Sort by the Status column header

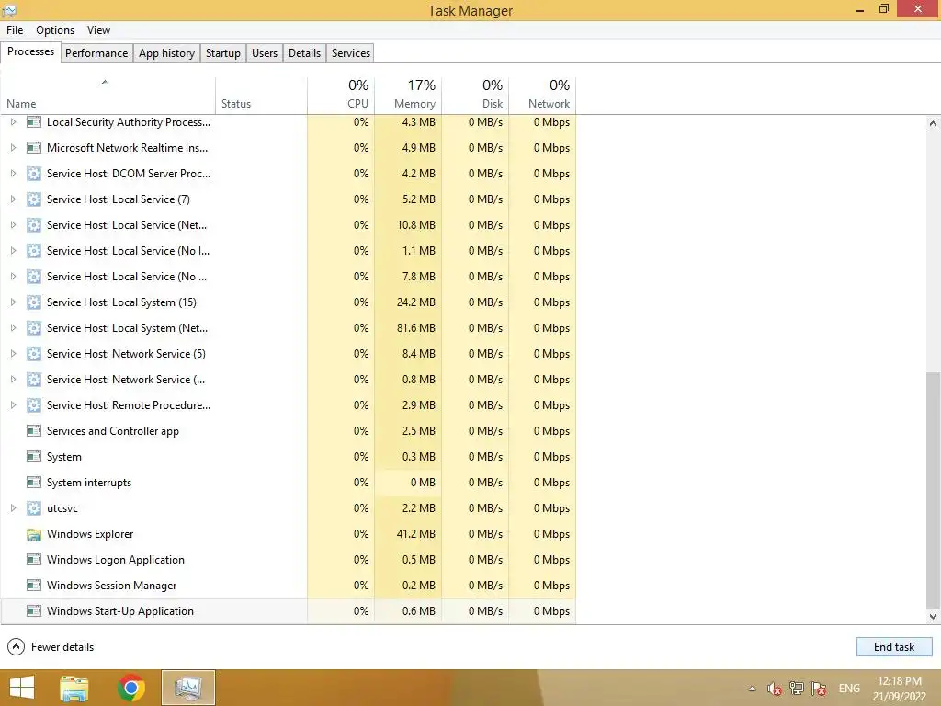click(x=261, y=96)
